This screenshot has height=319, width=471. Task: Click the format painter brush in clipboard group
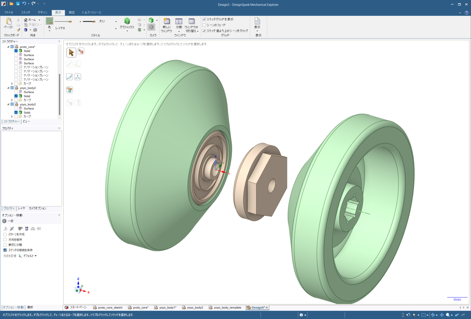[x=18, y=30]
